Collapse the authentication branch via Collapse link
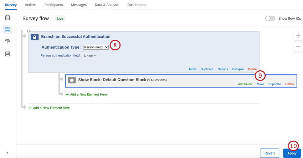Image resolution: width=303 pixels, height=158 pixels. (x=238, y=69)
